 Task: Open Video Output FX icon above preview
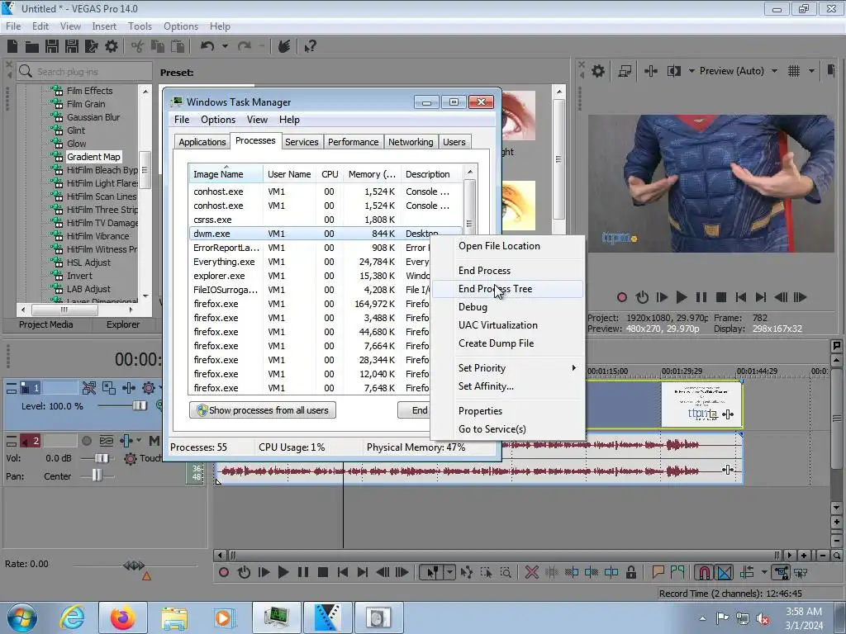tap(651, 71)
